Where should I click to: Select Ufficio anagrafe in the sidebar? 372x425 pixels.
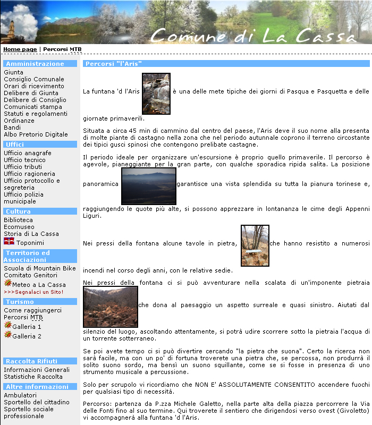pos(28,153)
